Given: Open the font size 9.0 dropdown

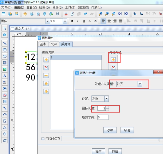Looking at the screenshot, I should 65,21.
